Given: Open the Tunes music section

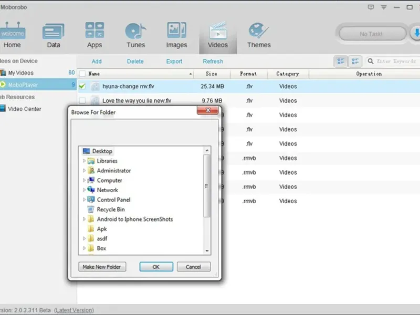Looking at the screenshot, I should coord(136,35).
